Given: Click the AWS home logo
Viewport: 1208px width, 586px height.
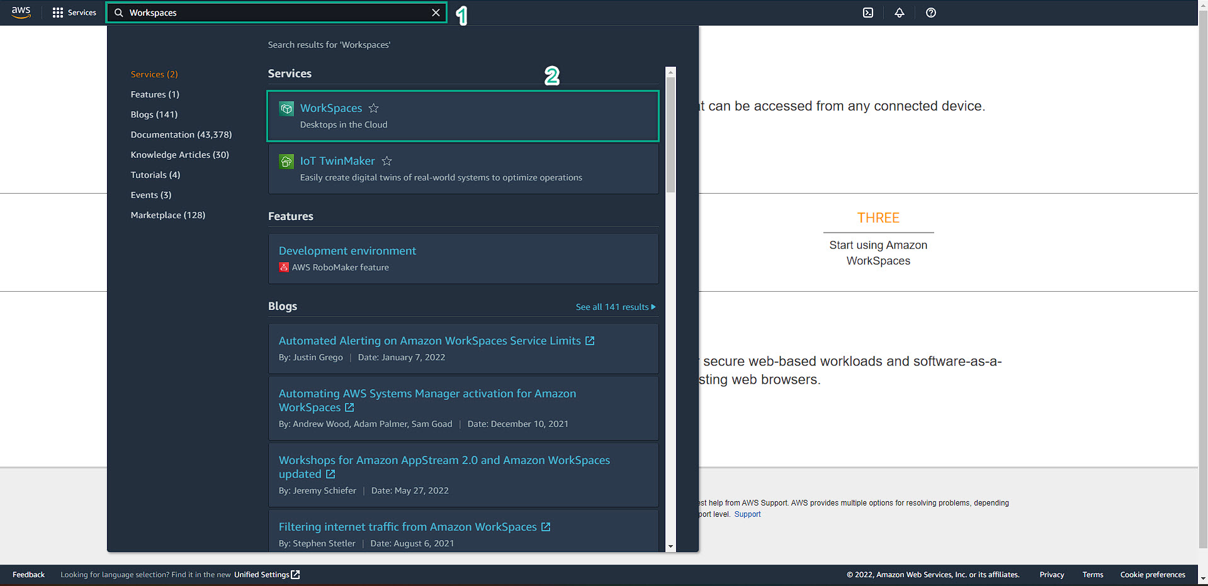Looking at the screenshot, I should [21, 12].
